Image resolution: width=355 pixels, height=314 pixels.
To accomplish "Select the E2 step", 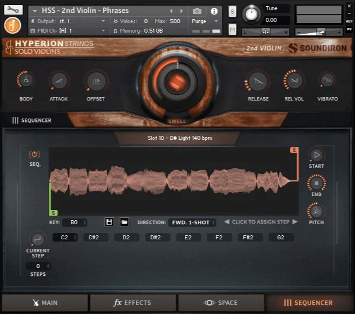I will 188,238.
